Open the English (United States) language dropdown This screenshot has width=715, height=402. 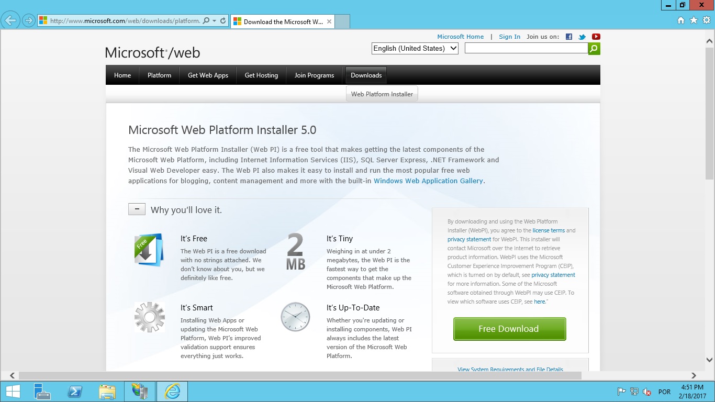[415, 48]
